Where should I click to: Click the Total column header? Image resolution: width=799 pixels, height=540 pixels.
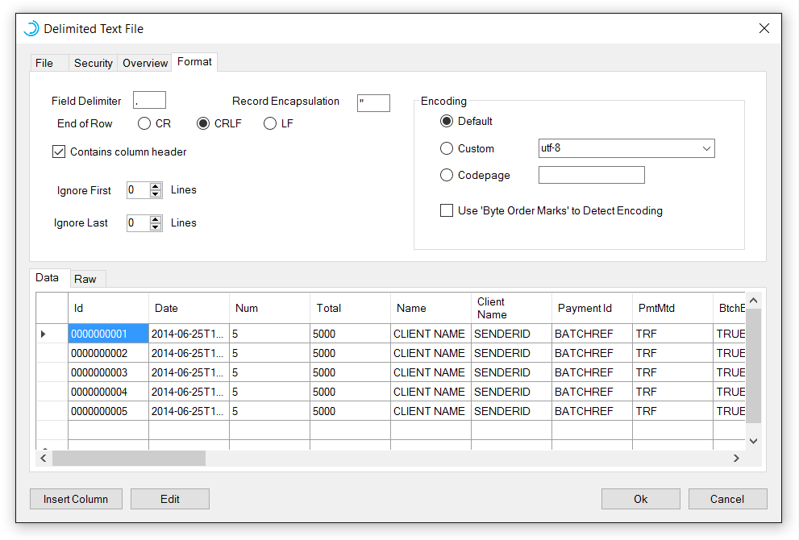(x=350, y=308)
